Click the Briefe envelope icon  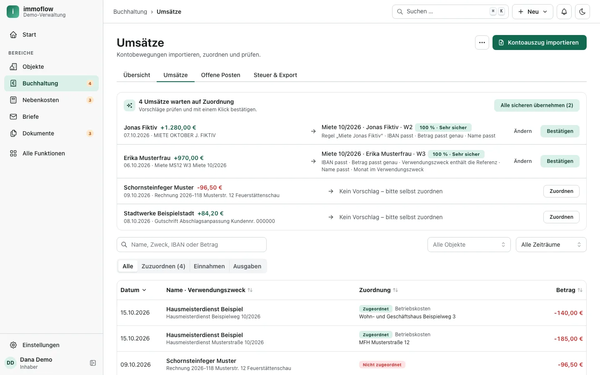click(13, 117)
